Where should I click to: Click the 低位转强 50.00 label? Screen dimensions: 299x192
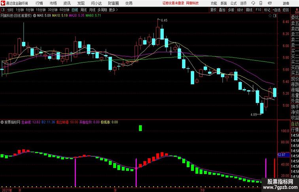67,122
